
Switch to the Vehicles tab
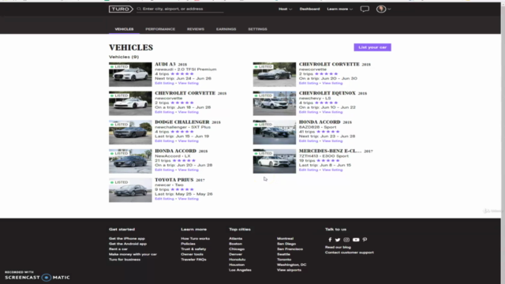point(124,29)
